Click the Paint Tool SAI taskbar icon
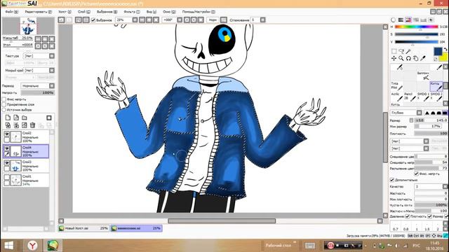Viewport: 449px width, 252px height. click(53, 246)
